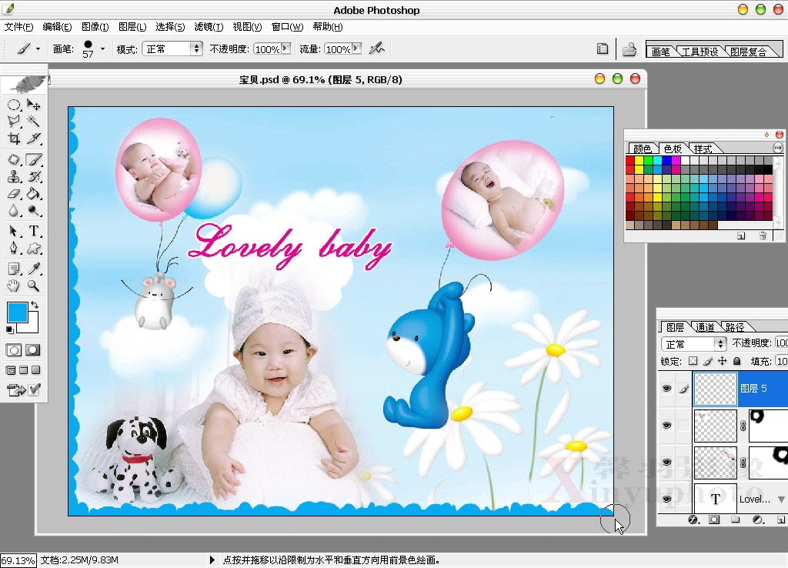Select the Brush tool in toolbox

33,160
